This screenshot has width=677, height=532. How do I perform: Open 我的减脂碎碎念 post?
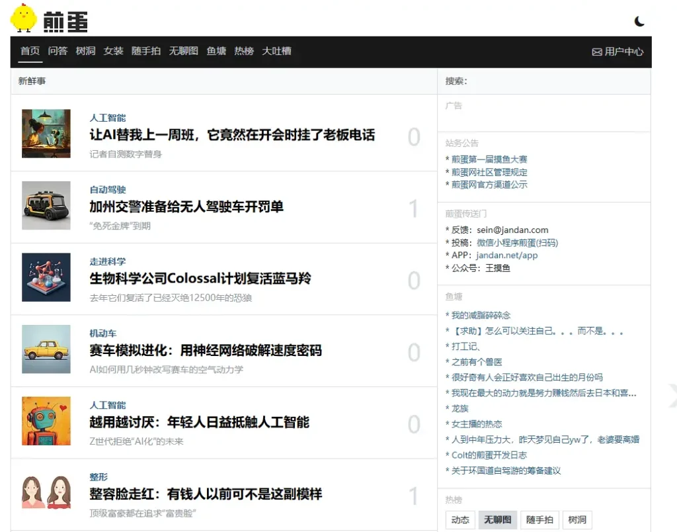coord(481,315)
